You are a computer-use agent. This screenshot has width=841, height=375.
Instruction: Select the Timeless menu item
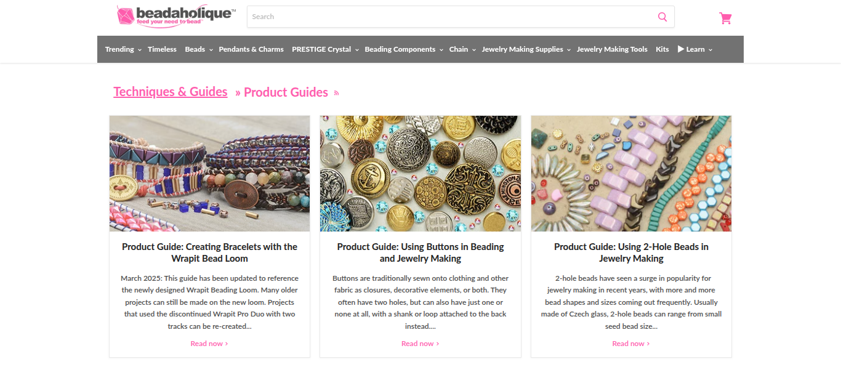(x=162, y=49)
